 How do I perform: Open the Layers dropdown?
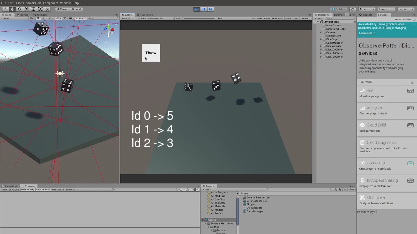387,9
